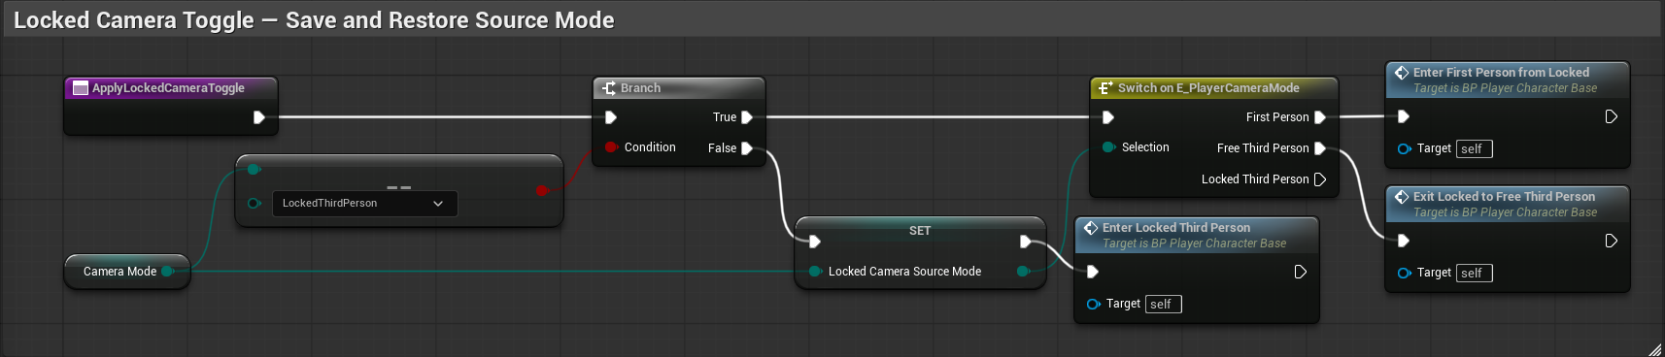Click Branch True output pin

click(x=747, y=117)
